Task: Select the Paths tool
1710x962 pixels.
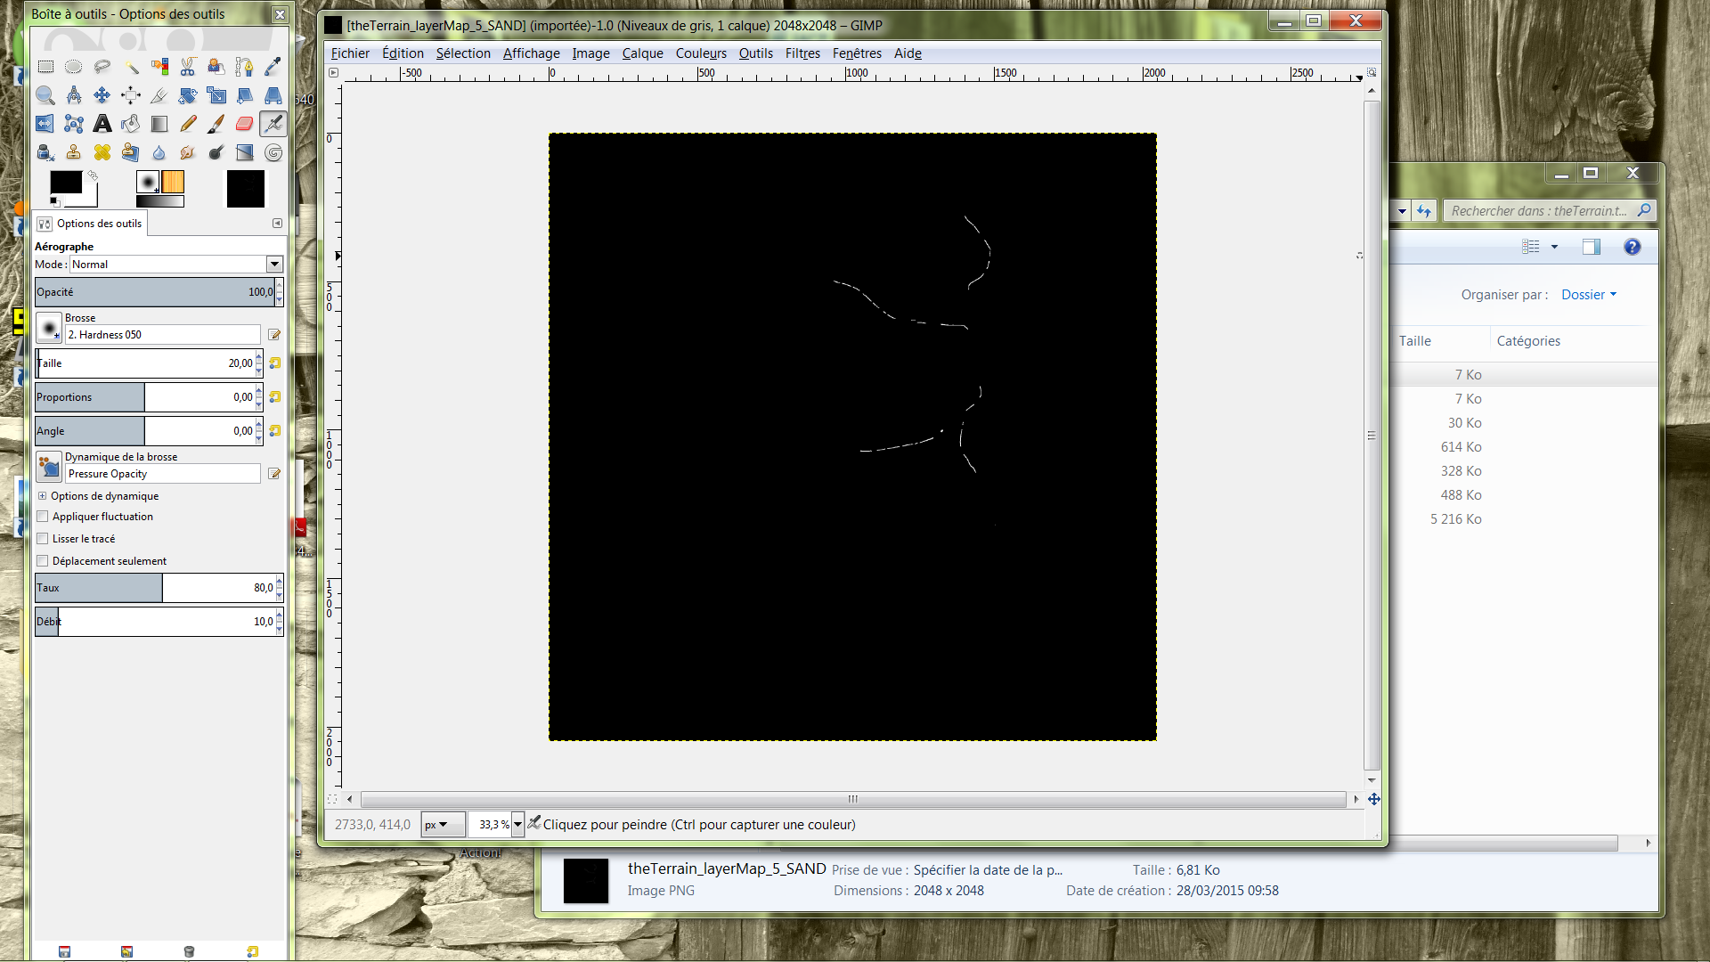Action: click(x=245, y=67)
